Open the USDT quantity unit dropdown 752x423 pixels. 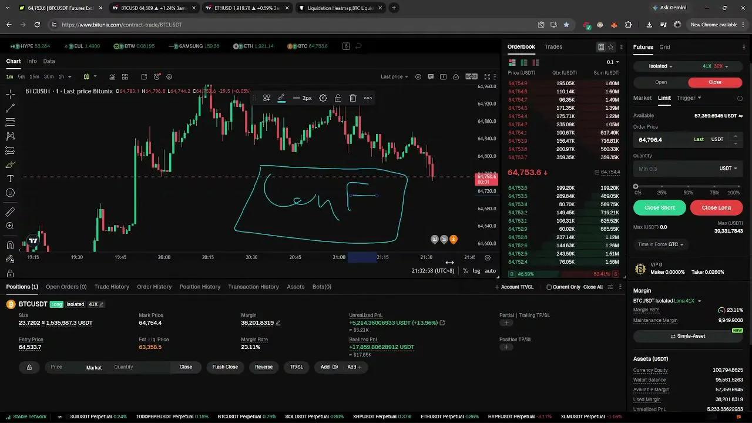[x=728, y=169]
